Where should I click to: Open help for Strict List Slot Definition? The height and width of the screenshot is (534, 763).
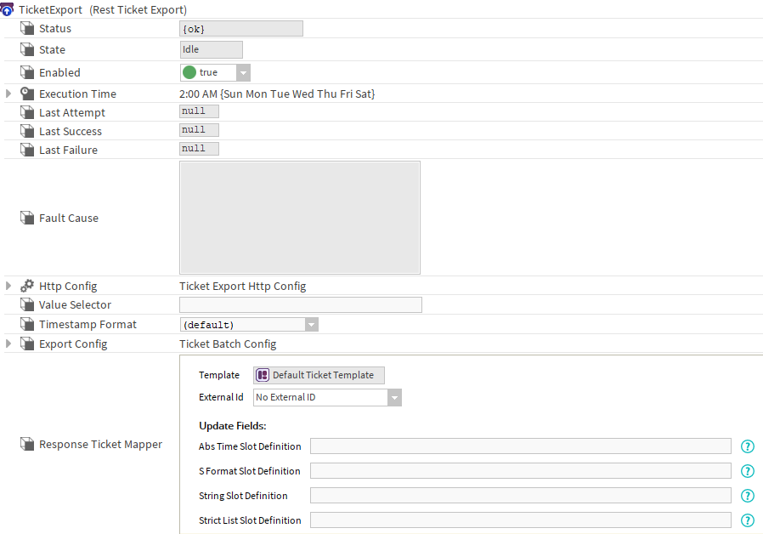point(748,520)
